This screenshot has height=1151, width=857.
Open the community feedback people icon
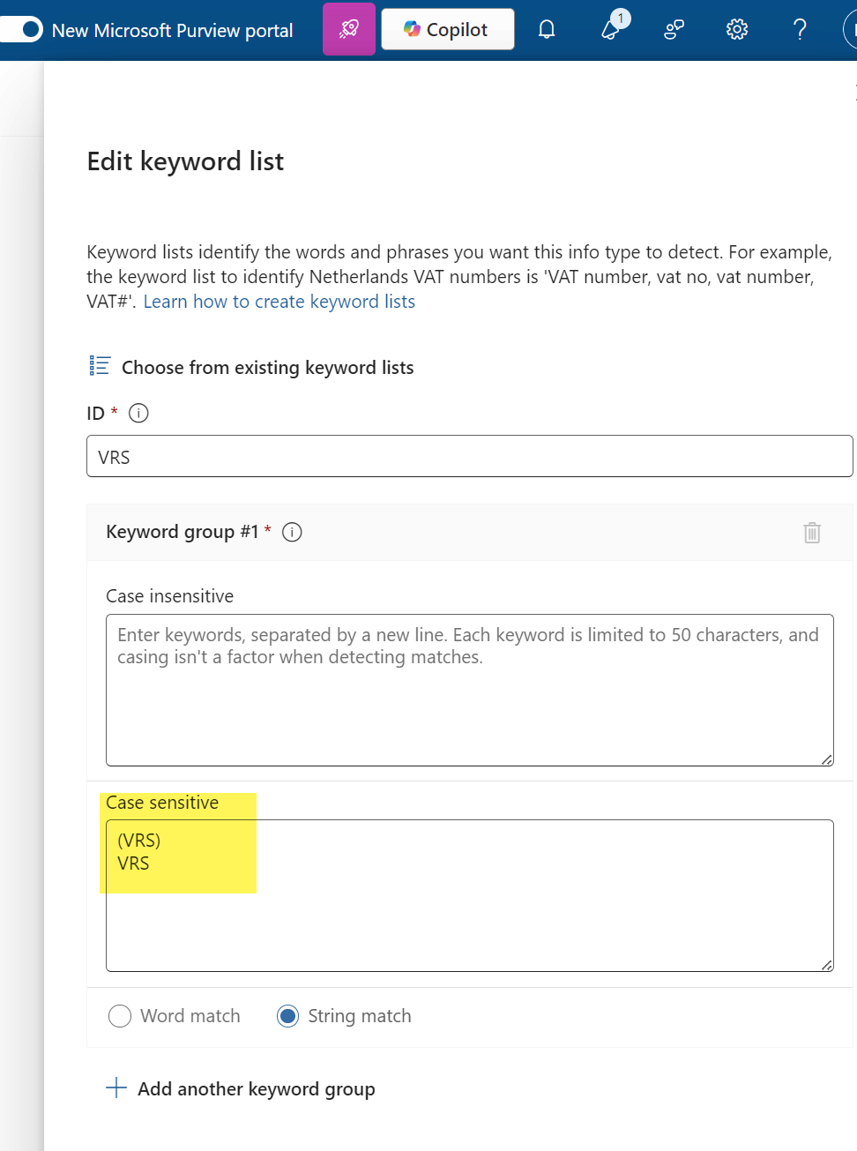click(674, 30)
